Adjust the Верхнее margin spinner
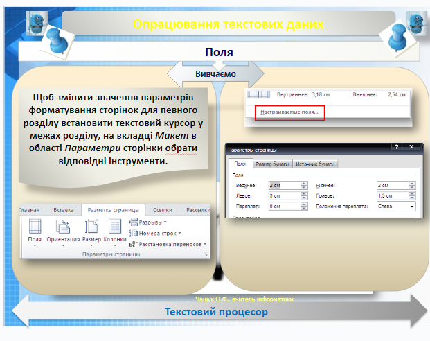The image size is (430, 341). [x=304, y=185]
